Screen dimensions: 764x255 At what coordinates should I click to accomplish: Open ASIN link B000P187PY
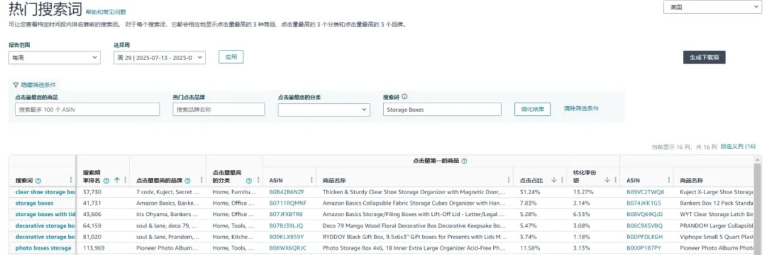click(644, 248)
